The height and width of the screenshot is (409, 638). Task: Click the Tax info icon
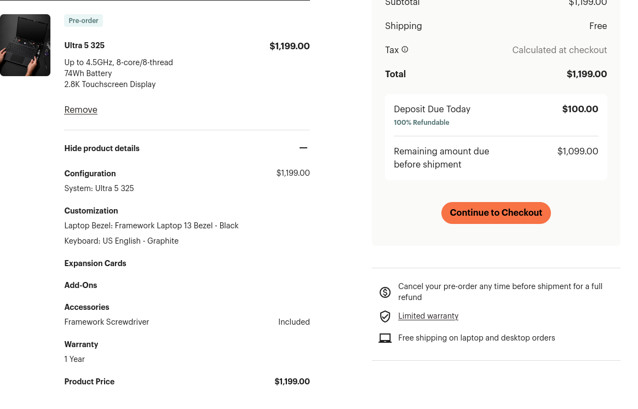click(x=405, y=49)
